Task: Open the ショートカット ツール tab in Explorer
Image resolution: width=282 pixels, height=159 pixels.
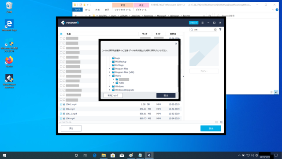Action: tap(123, 10)
